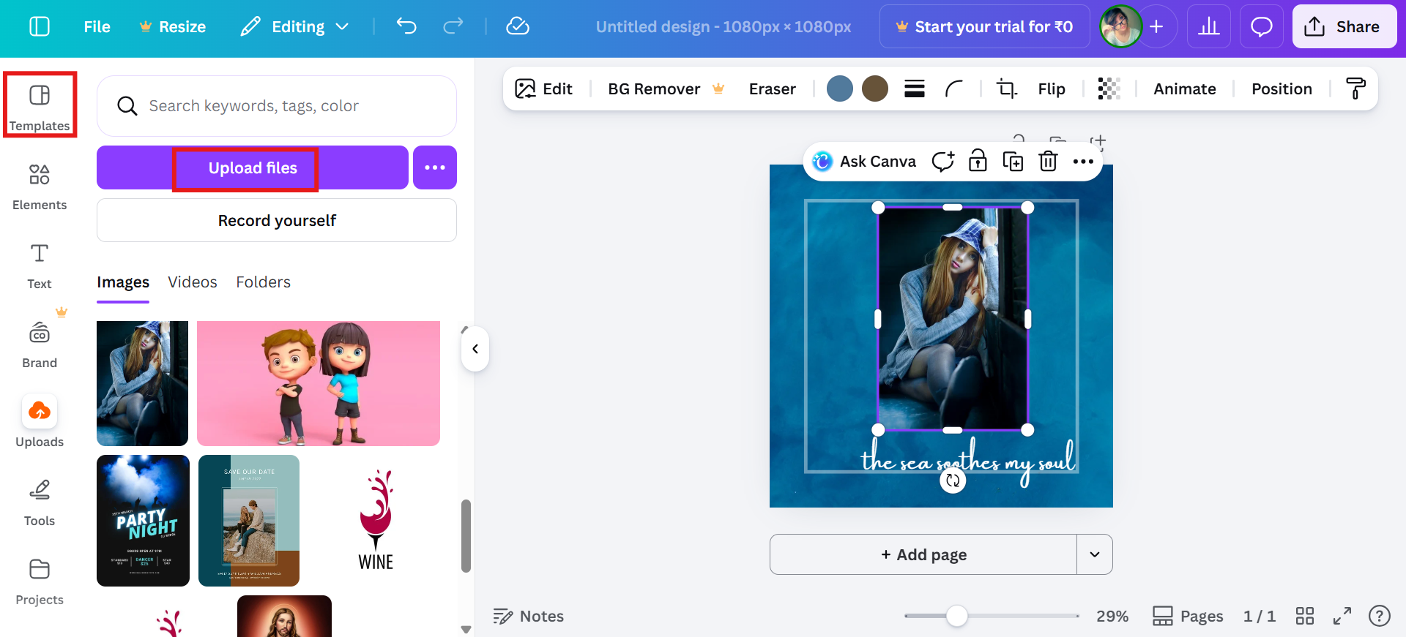The image size is (1406, 637).
Task: Click the rotate handle below image
Action: (x=953, y=480)
